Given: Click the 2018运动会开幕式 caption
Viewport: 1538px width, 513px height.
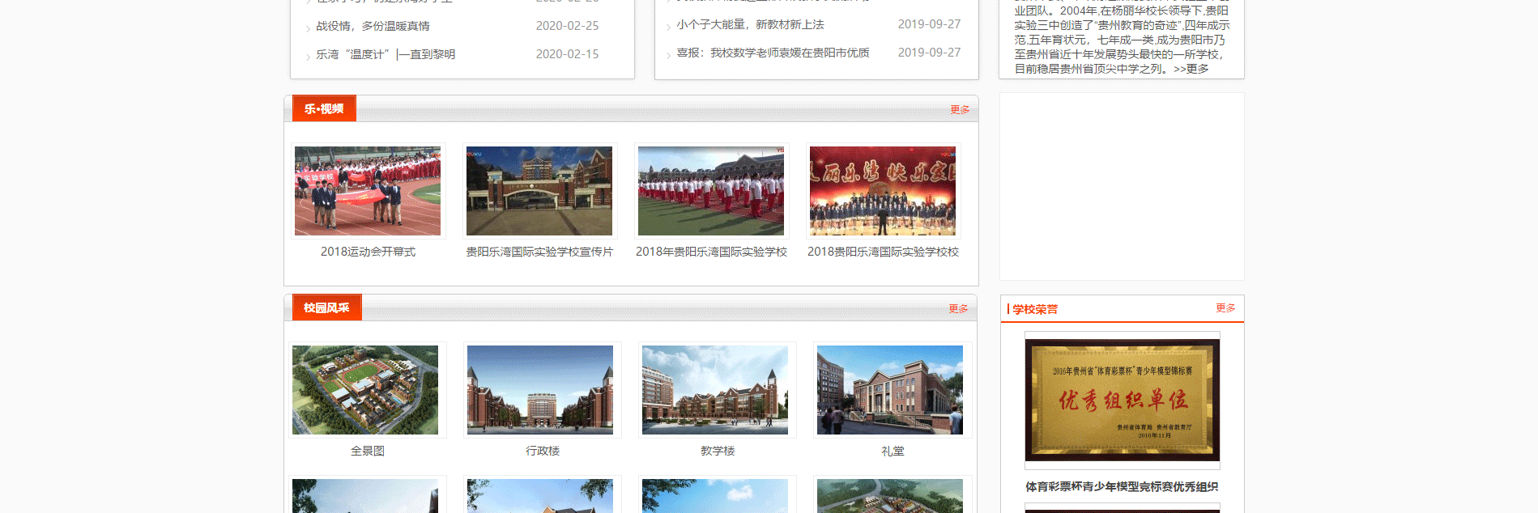Looking at the screenshot, I should click(368, 252).
